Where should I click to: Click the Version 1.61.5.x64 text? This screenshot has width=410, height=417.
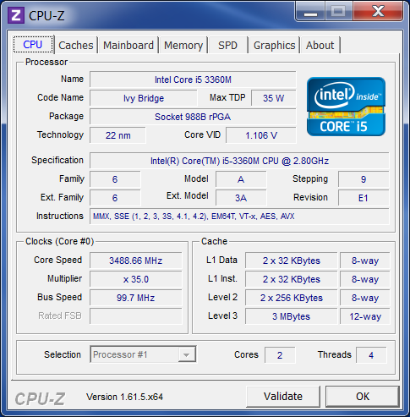pyautogui.click(x=124, y=397)
